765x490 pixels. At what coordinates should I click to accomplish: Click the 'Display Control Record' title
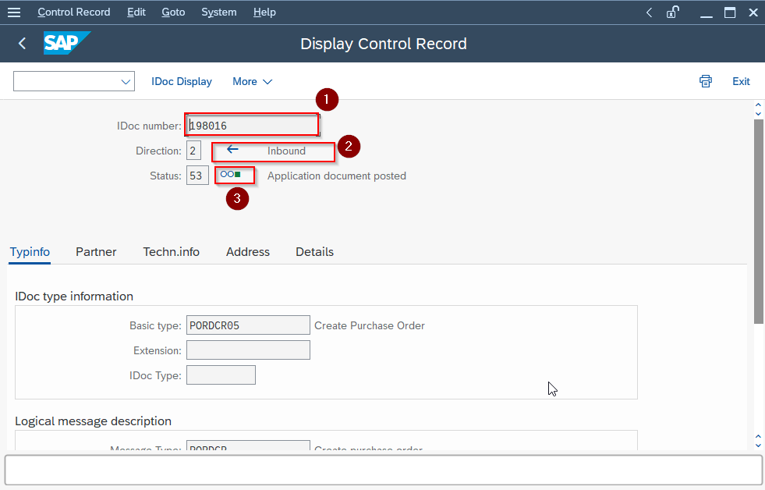click(x=384, y=44)
